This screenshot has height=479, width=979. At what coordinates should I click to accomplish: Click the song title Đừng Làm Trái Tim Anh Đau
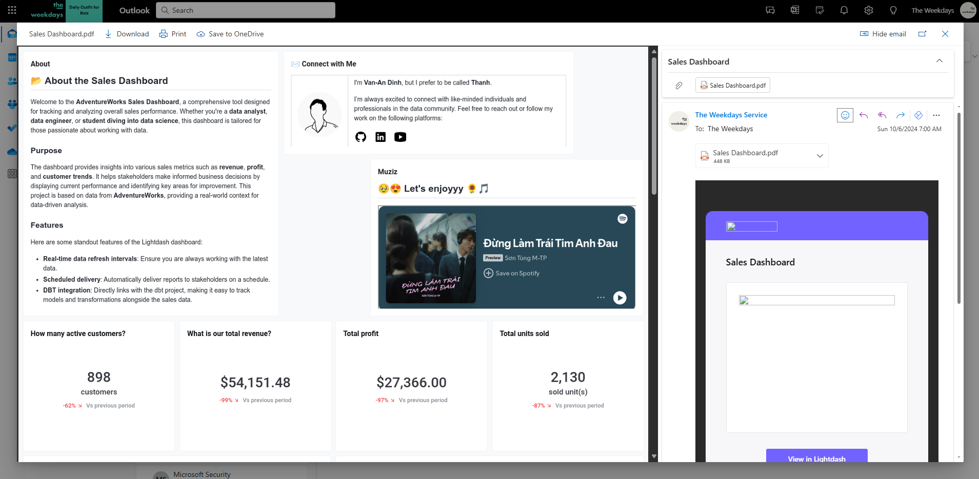pos(550,243)
